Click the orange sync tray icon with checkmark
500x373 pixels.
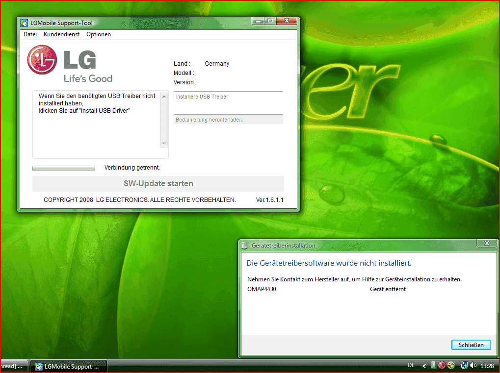click(x=451, y=365)
